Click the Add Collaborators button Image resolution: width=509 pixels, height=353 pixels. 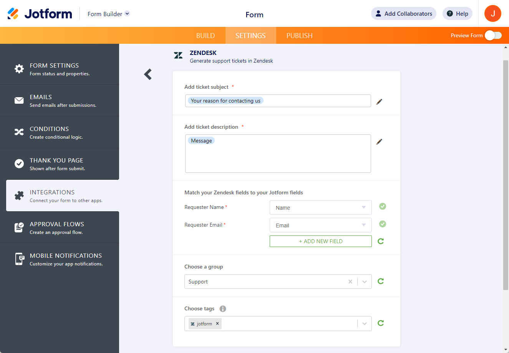(x=403, y=13)
